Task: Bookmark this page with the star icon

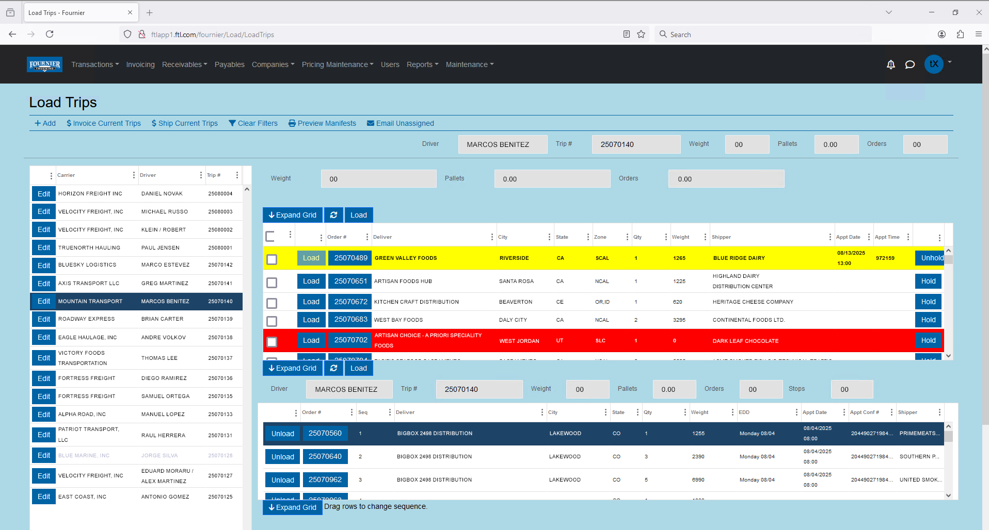Action: [641, 35]
